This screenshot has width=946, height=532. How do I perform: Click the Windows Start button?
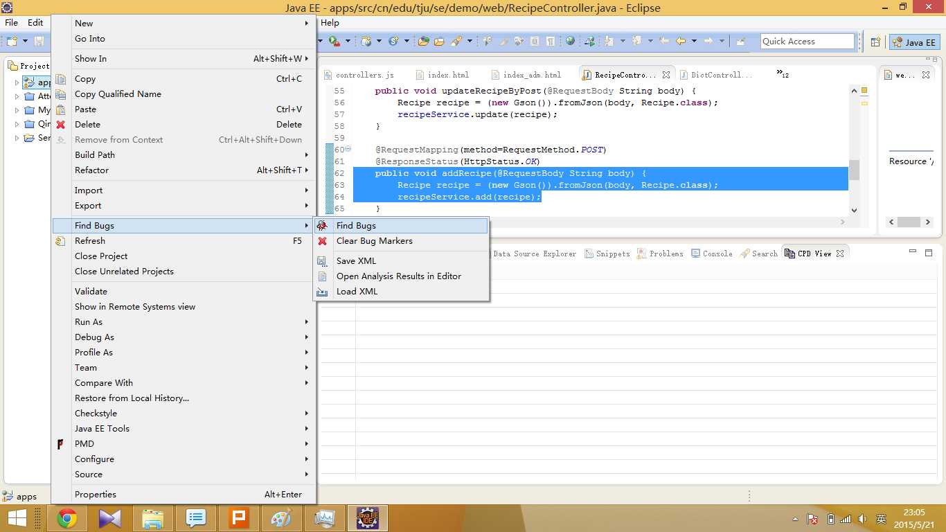point(17,518)
